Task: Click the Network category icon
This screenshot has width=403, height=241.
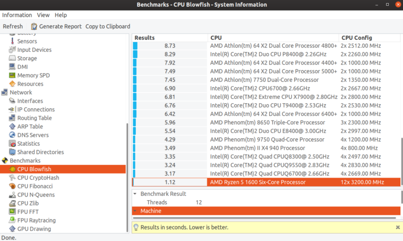Action: click(x=5, y=92)
